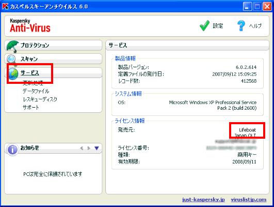This screenshot has width=274, height=207.
Task: Open 更新処理 sub-item
Action: click(33, 83)
